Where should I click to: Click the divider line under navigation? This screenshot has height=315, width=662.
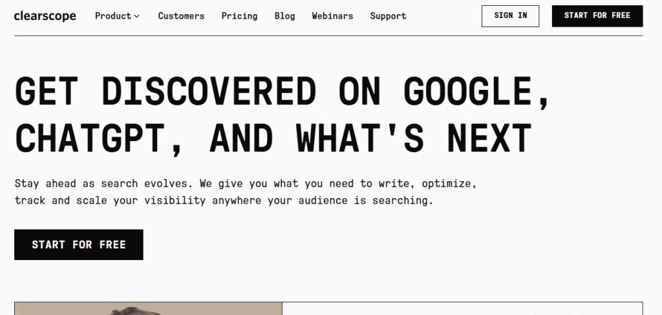coord(328,36)
